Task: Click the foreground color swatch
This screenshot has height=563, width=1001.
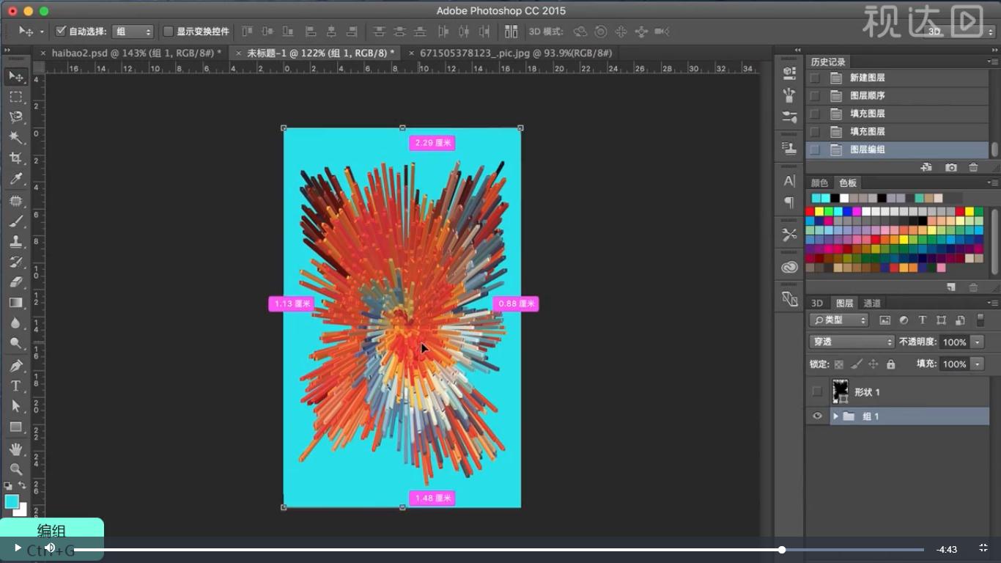Action: pos(12,501)
